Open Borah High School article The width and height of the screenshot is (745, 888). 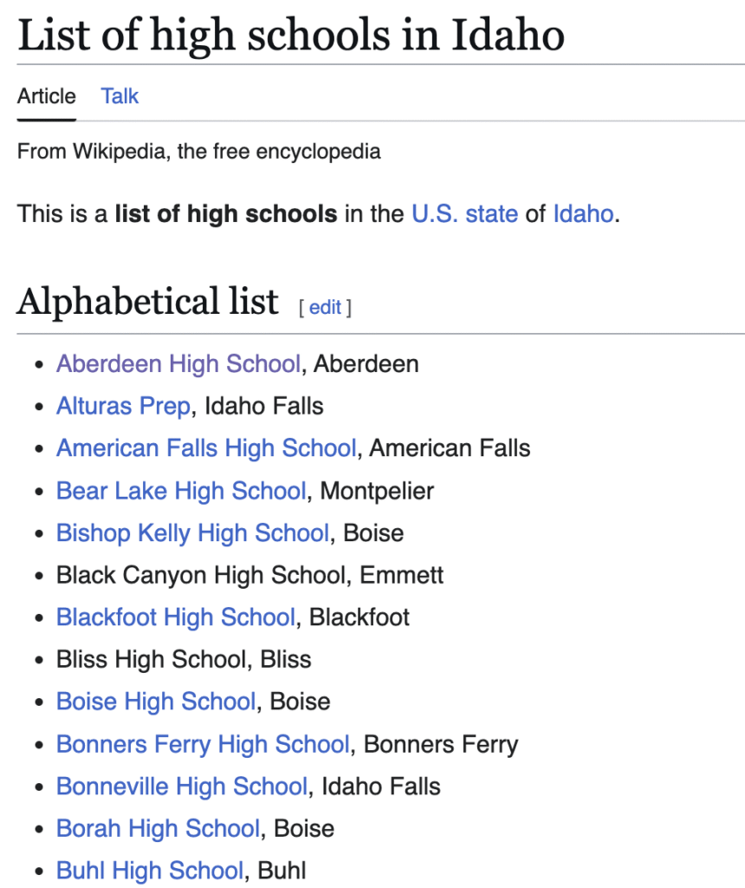coord(158,828)
